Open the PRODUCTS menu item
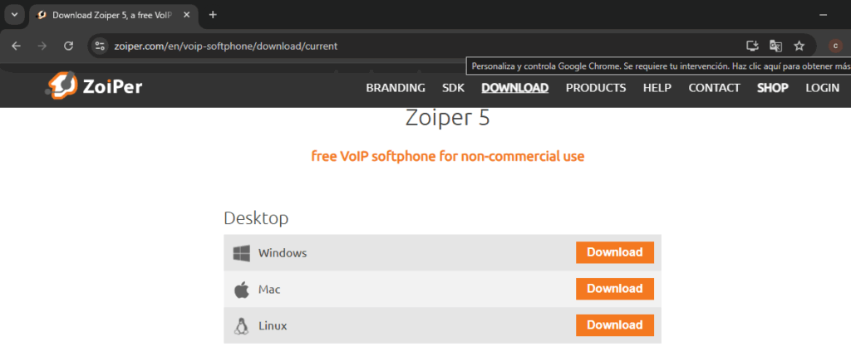The width and height of the screenshot is (851, 361). 596,88
